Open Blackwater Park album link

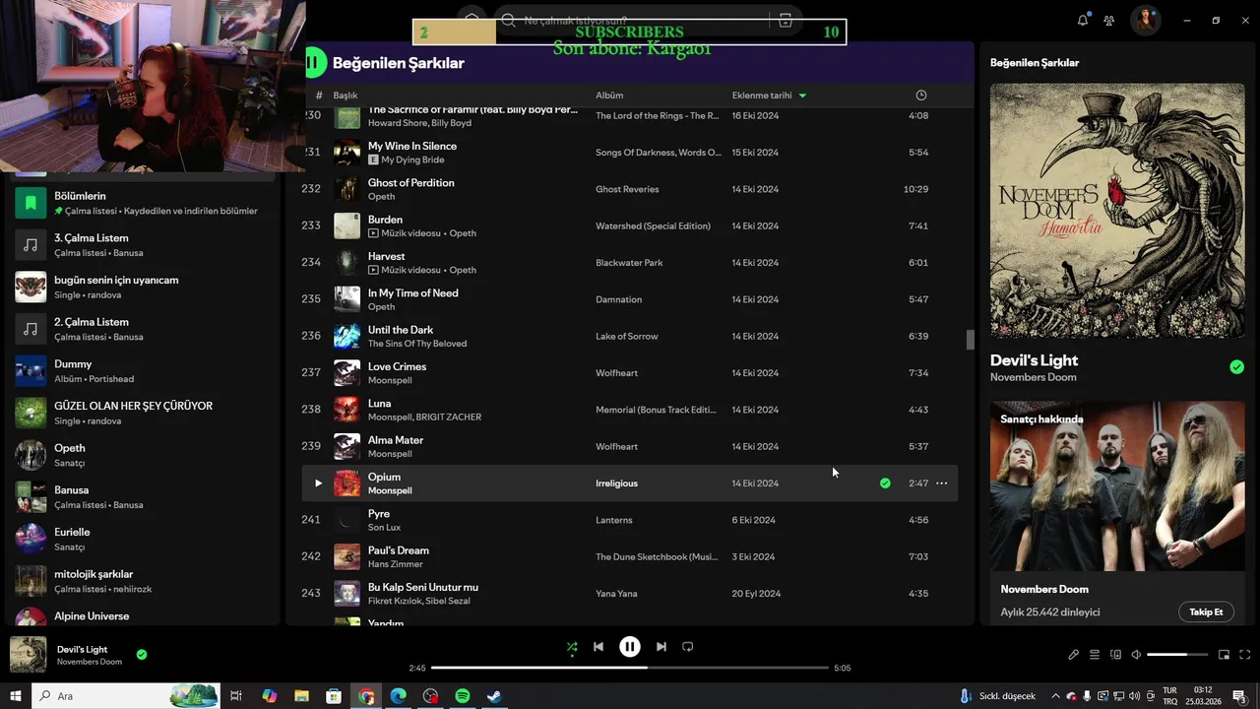coord(629,263)
